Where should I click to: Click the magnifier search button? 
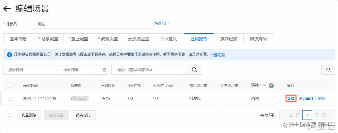[x=194, y=70]
